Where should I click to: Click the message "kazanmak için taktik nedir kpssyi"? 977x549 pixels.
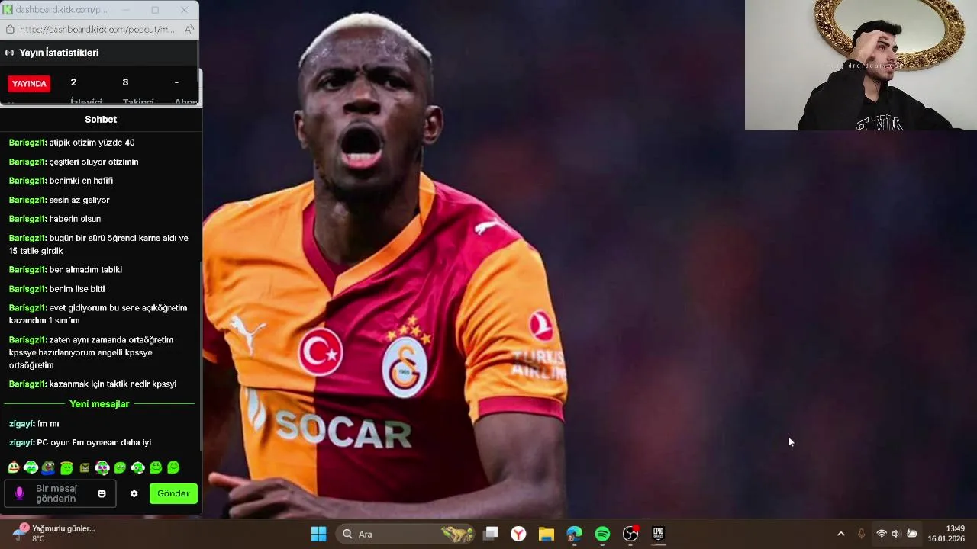[x=113, y=384]
